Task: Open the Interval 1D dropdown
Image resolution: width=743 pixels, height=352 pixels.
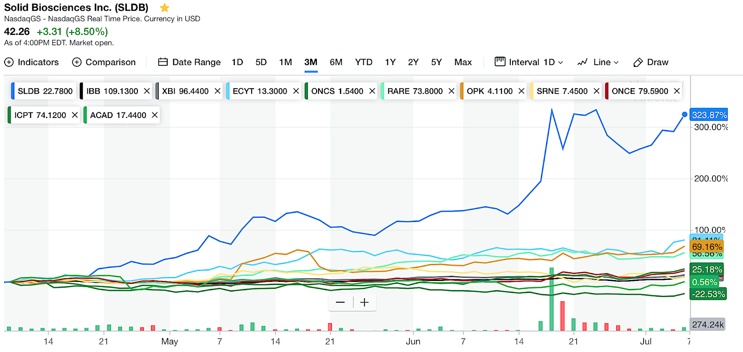Action: tap(529, 62)
